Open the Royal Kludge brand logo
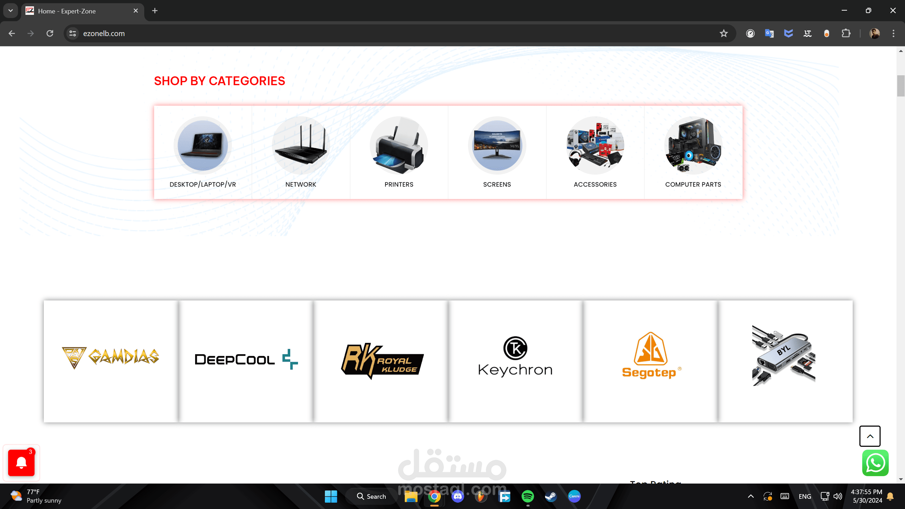Image resolution: width=905 pixels, height=509 pixels. 382,361
